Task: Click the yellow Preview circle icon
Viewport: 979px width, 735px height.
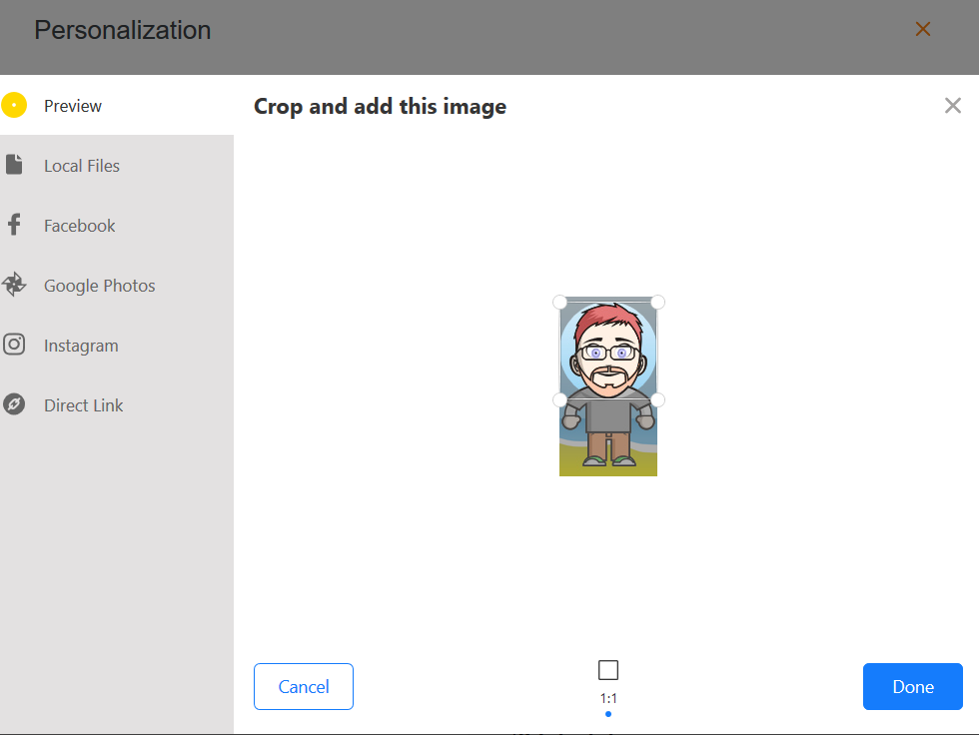Action: coord(14,105)
